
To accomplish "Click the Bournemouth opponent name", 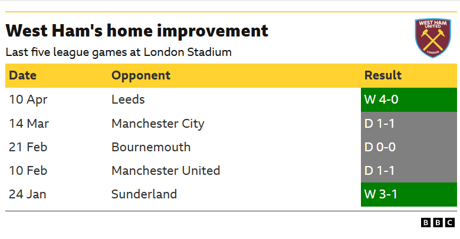I will point(151,147).
